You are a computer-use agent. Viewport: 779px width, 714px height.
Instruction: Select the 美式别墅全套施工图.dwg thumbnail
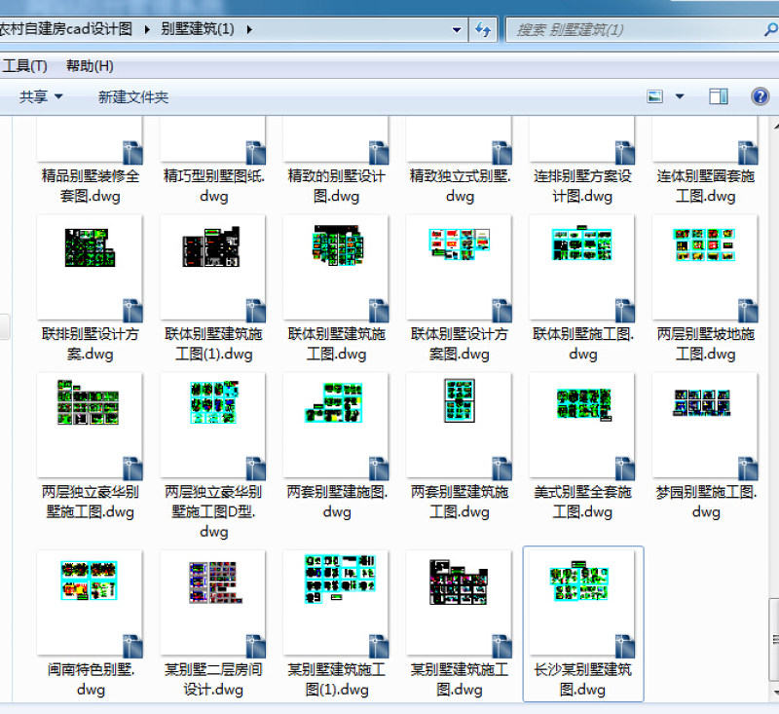pos(582,426)
